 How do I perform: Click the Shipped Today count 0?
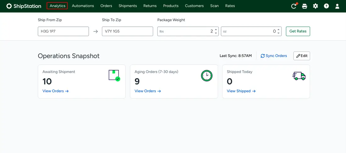click(230, 82)
